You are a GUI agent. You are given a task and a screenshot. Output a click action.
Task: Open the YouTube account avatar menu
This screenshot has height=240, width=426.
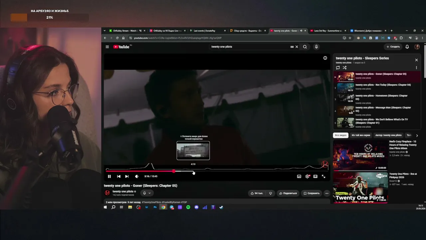(417, 47)
